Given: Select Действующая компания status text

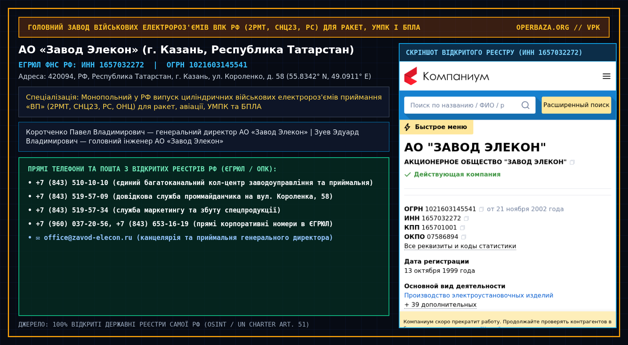Looking at the screenshot, I should coord(457,174).
